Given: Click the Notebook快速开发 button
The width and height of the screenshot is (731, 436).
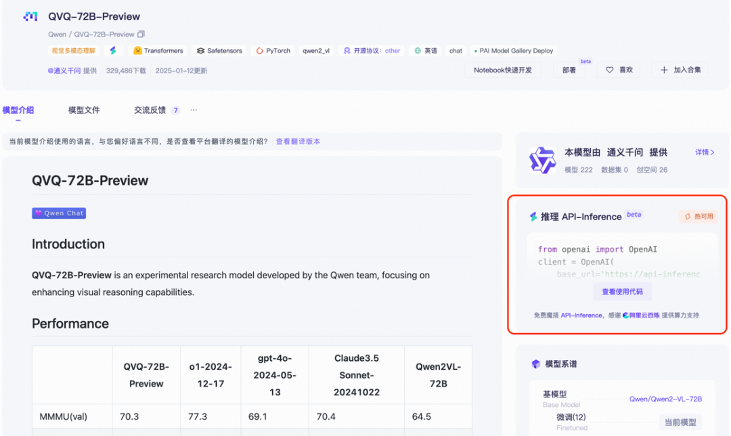Looking at the screenshot, I should pyautogui.click(x=503, y=70).
